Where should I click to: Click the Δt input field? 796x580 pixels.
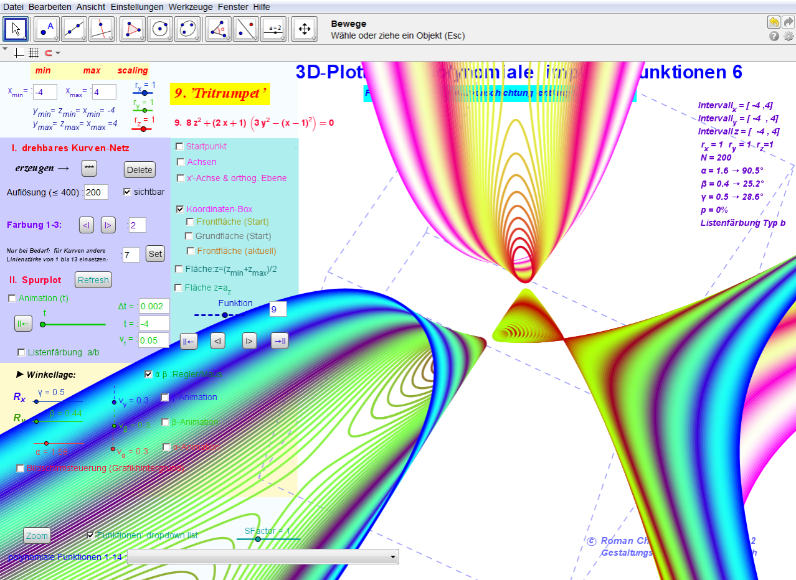[x=154, y=306]
